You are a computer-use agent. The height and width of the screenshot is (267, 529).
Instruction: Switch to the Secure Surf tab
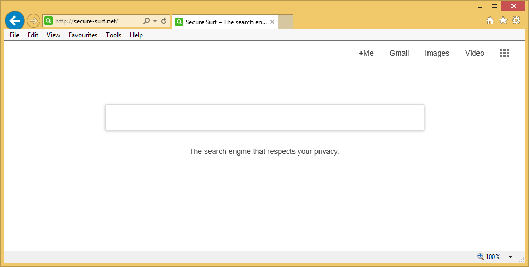click(x=225, y=22)
